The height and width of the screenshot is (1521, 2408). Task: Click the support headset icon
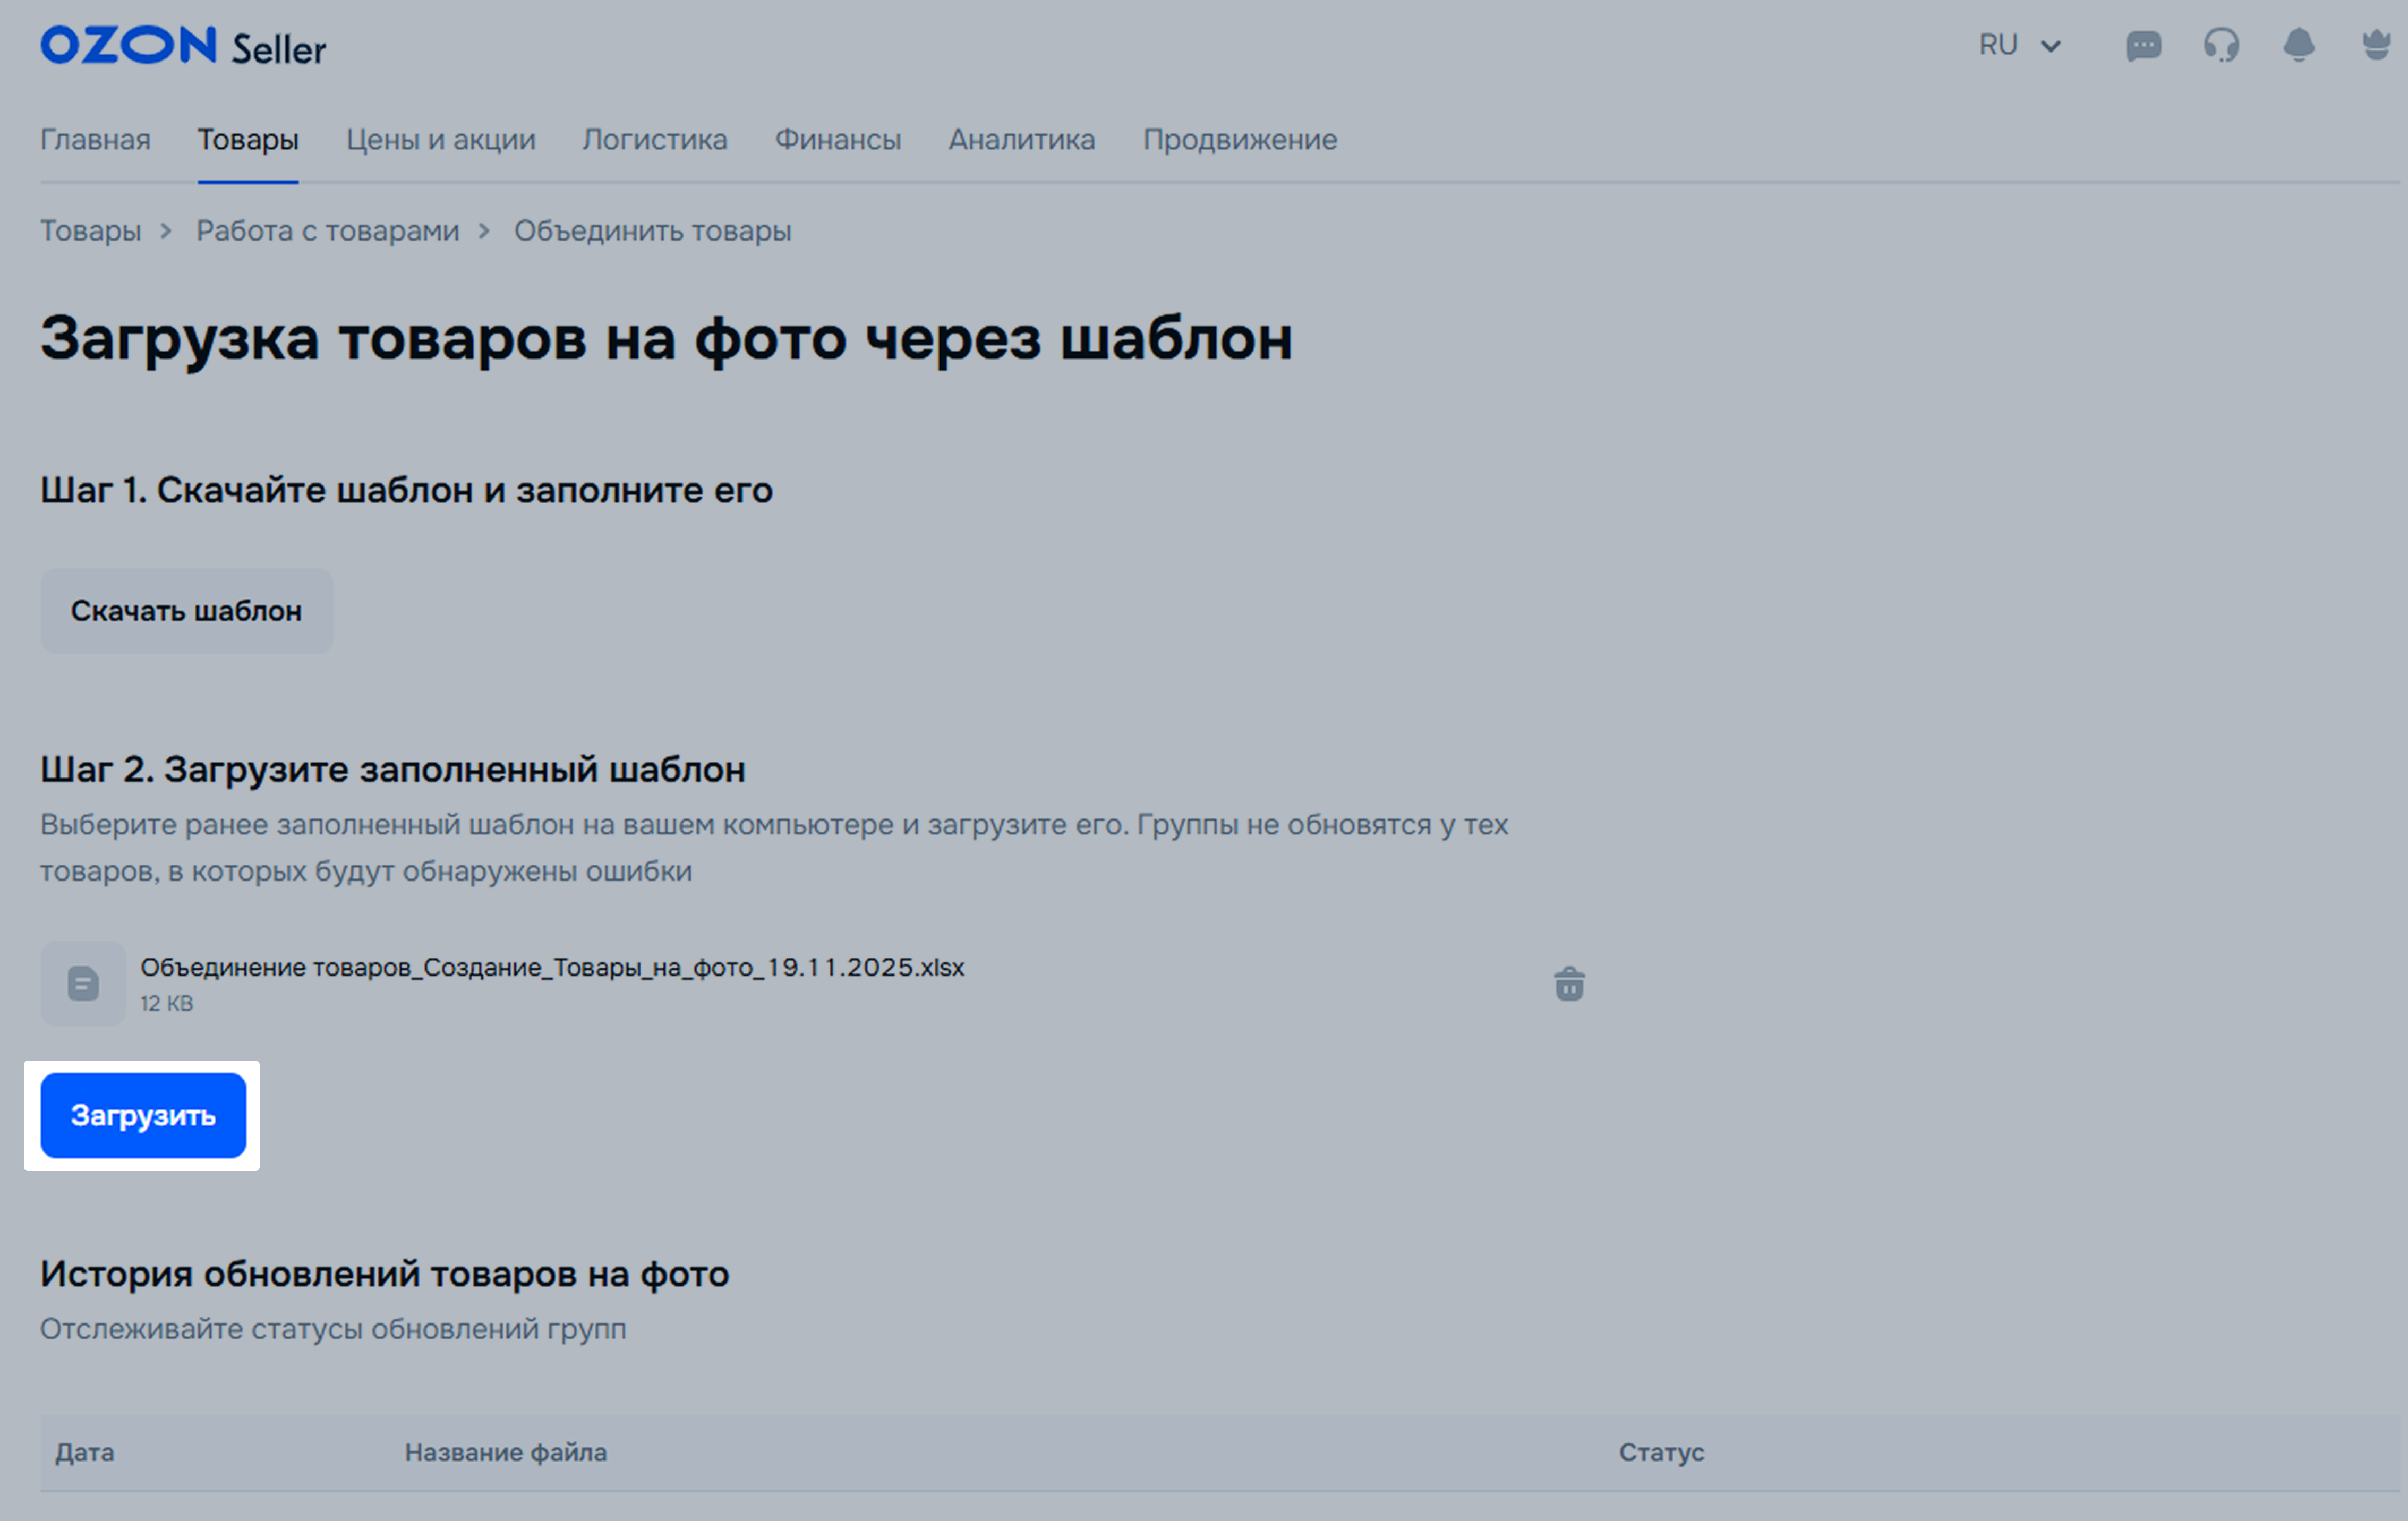(2221, 46)
